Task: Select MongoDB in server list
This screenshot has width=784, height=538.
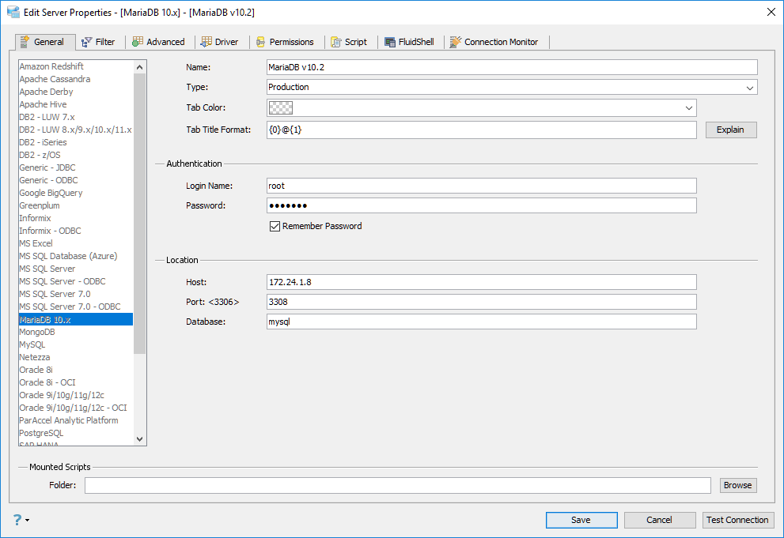Action: 76,332
